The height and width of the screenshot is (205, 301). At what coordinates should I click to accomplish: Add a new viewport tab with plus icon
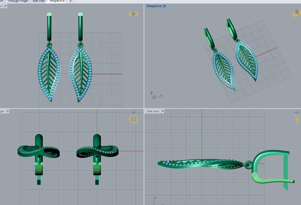coord(70,1)
